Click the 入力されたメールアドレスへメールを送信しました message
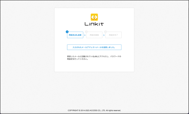The height and width of the screenshot is (114, 189). [94, 47]
